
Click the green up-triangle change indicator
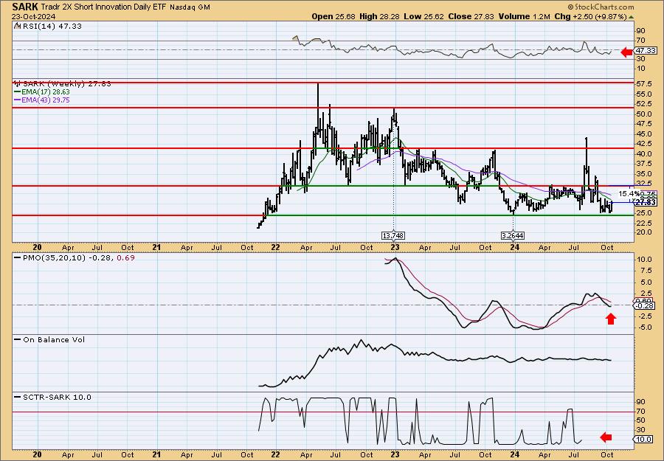click(x=631, y=17)
